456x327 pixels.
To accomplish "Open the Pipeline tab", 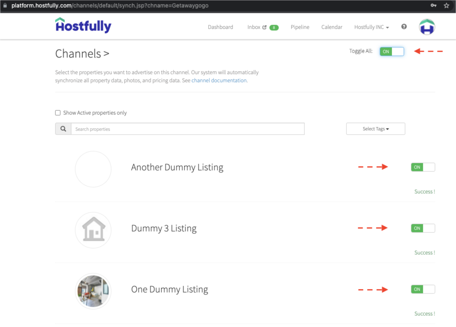I will point(300,27).
